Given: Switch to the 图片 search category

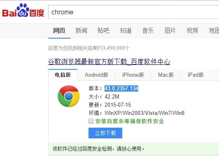Looking at the screenshot, I should pyautogui.click(x=170, y=30).
